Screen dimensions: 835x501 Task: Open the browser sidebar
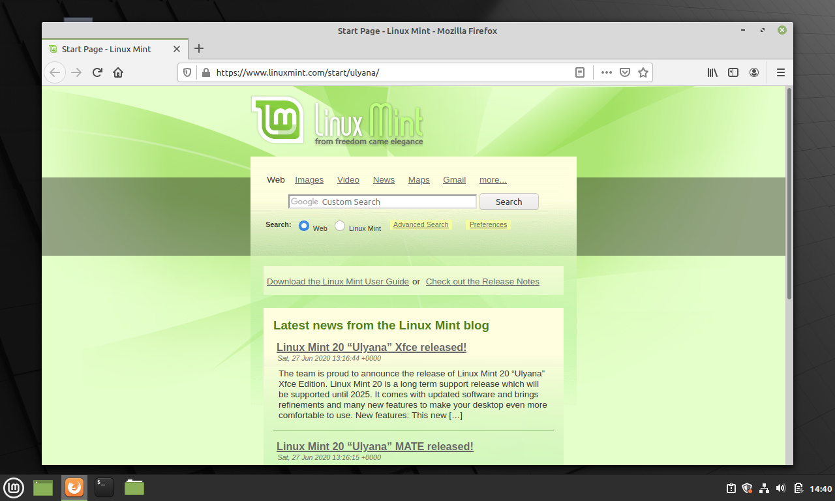733,72
